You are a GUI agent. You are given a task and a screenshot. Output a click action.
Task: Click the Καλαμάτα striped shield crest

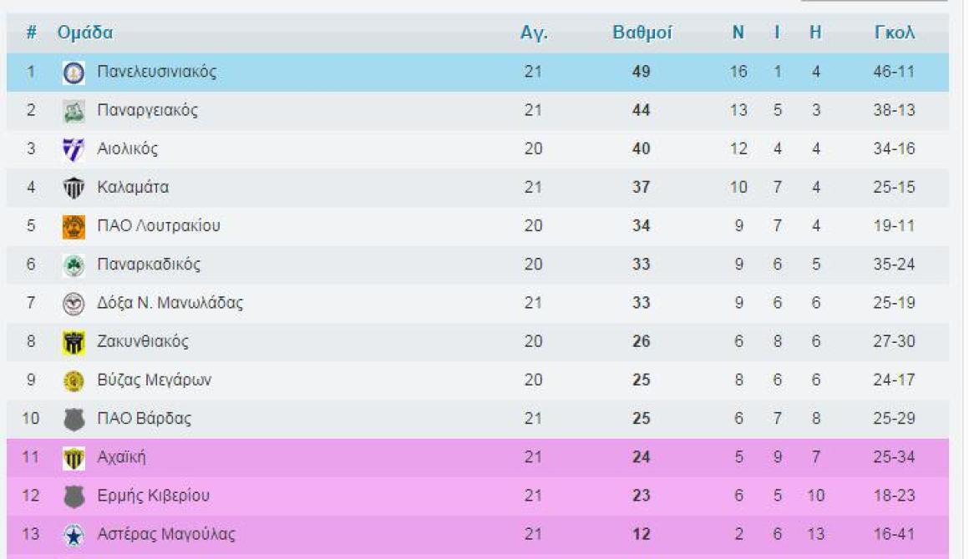point(74,189)
